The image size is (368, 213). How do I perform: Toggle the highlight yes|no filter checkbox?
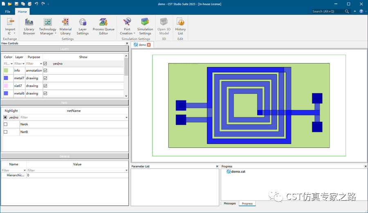[5, 118]
